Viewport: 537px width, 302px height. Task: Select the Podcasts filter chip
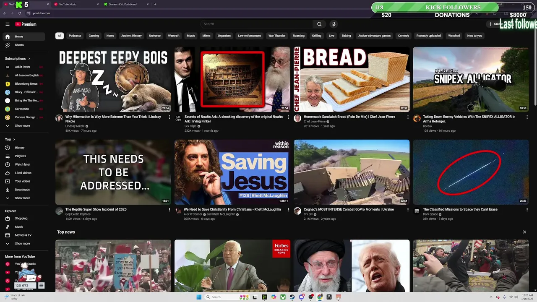click(75, 36)
